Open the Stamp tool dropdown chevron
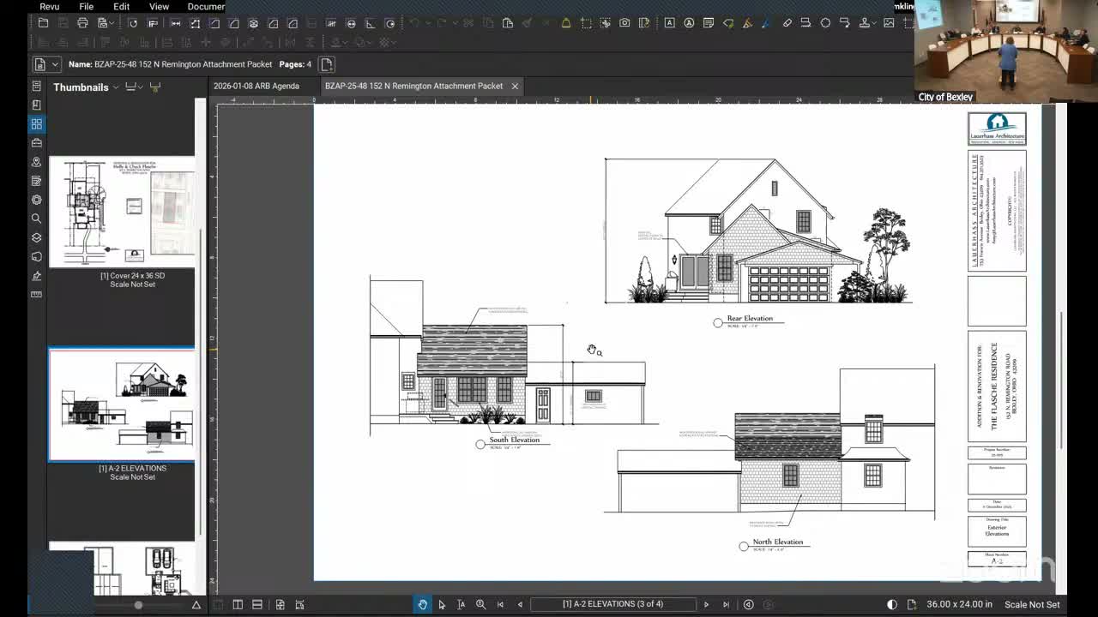1098x617 pixels. pos(873,23)
